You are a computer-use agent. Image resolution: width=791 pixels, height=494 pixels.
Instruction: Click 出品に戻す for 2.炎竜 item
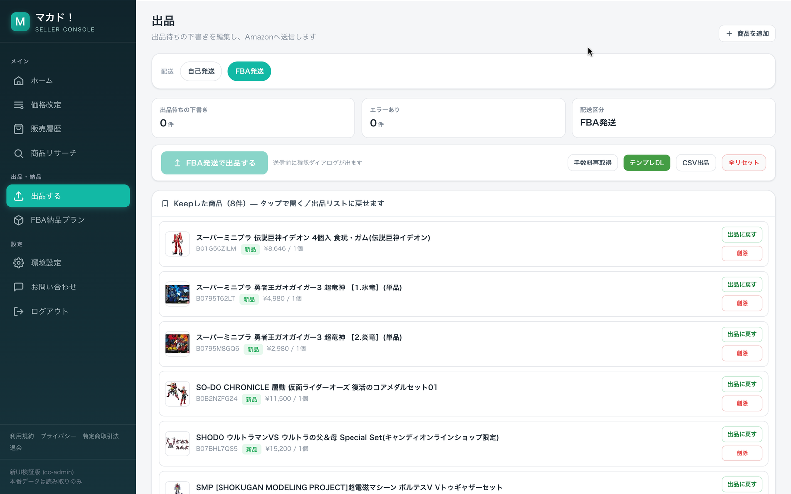click(742, 334)
